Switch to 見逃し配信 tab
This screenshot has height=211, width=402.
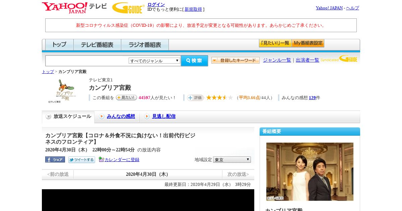(164, 116)
